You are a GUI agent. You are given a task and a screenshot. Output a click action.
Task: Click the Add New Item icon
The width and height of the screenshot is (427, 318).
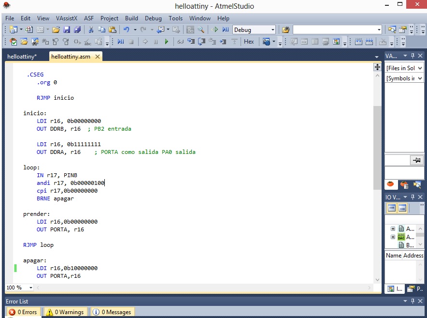29,30
